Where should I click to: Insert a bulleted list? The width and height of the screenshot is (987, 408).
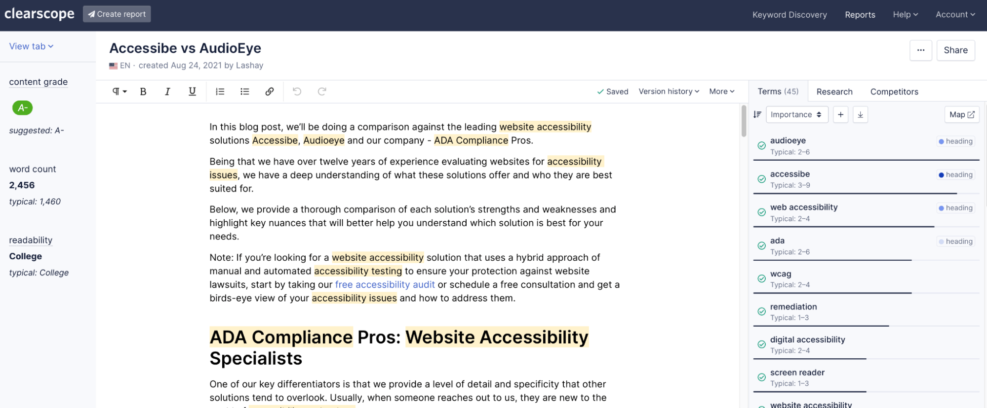coord(245,92)
